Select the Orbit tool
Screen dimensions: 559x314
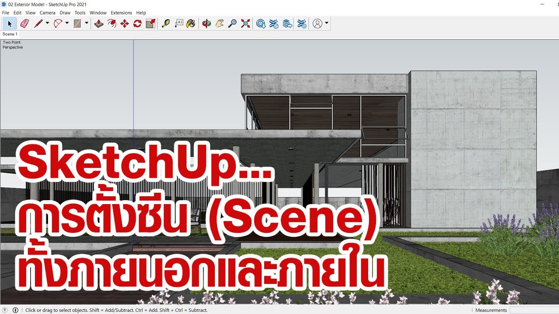pyautogui.click(x=207, y=24)
